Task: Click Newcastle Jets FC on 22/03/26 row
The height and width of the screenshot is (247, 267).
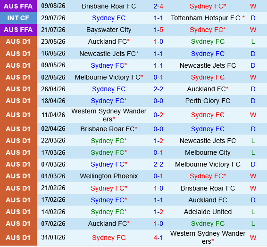Action: [x=208, y=141]
